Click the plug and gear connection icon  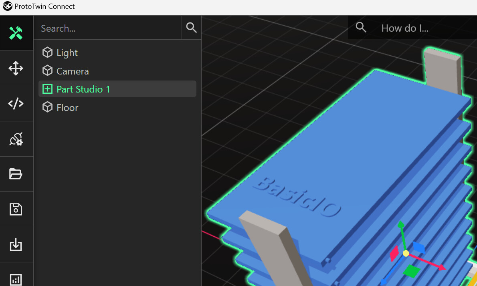pos(16,139)
